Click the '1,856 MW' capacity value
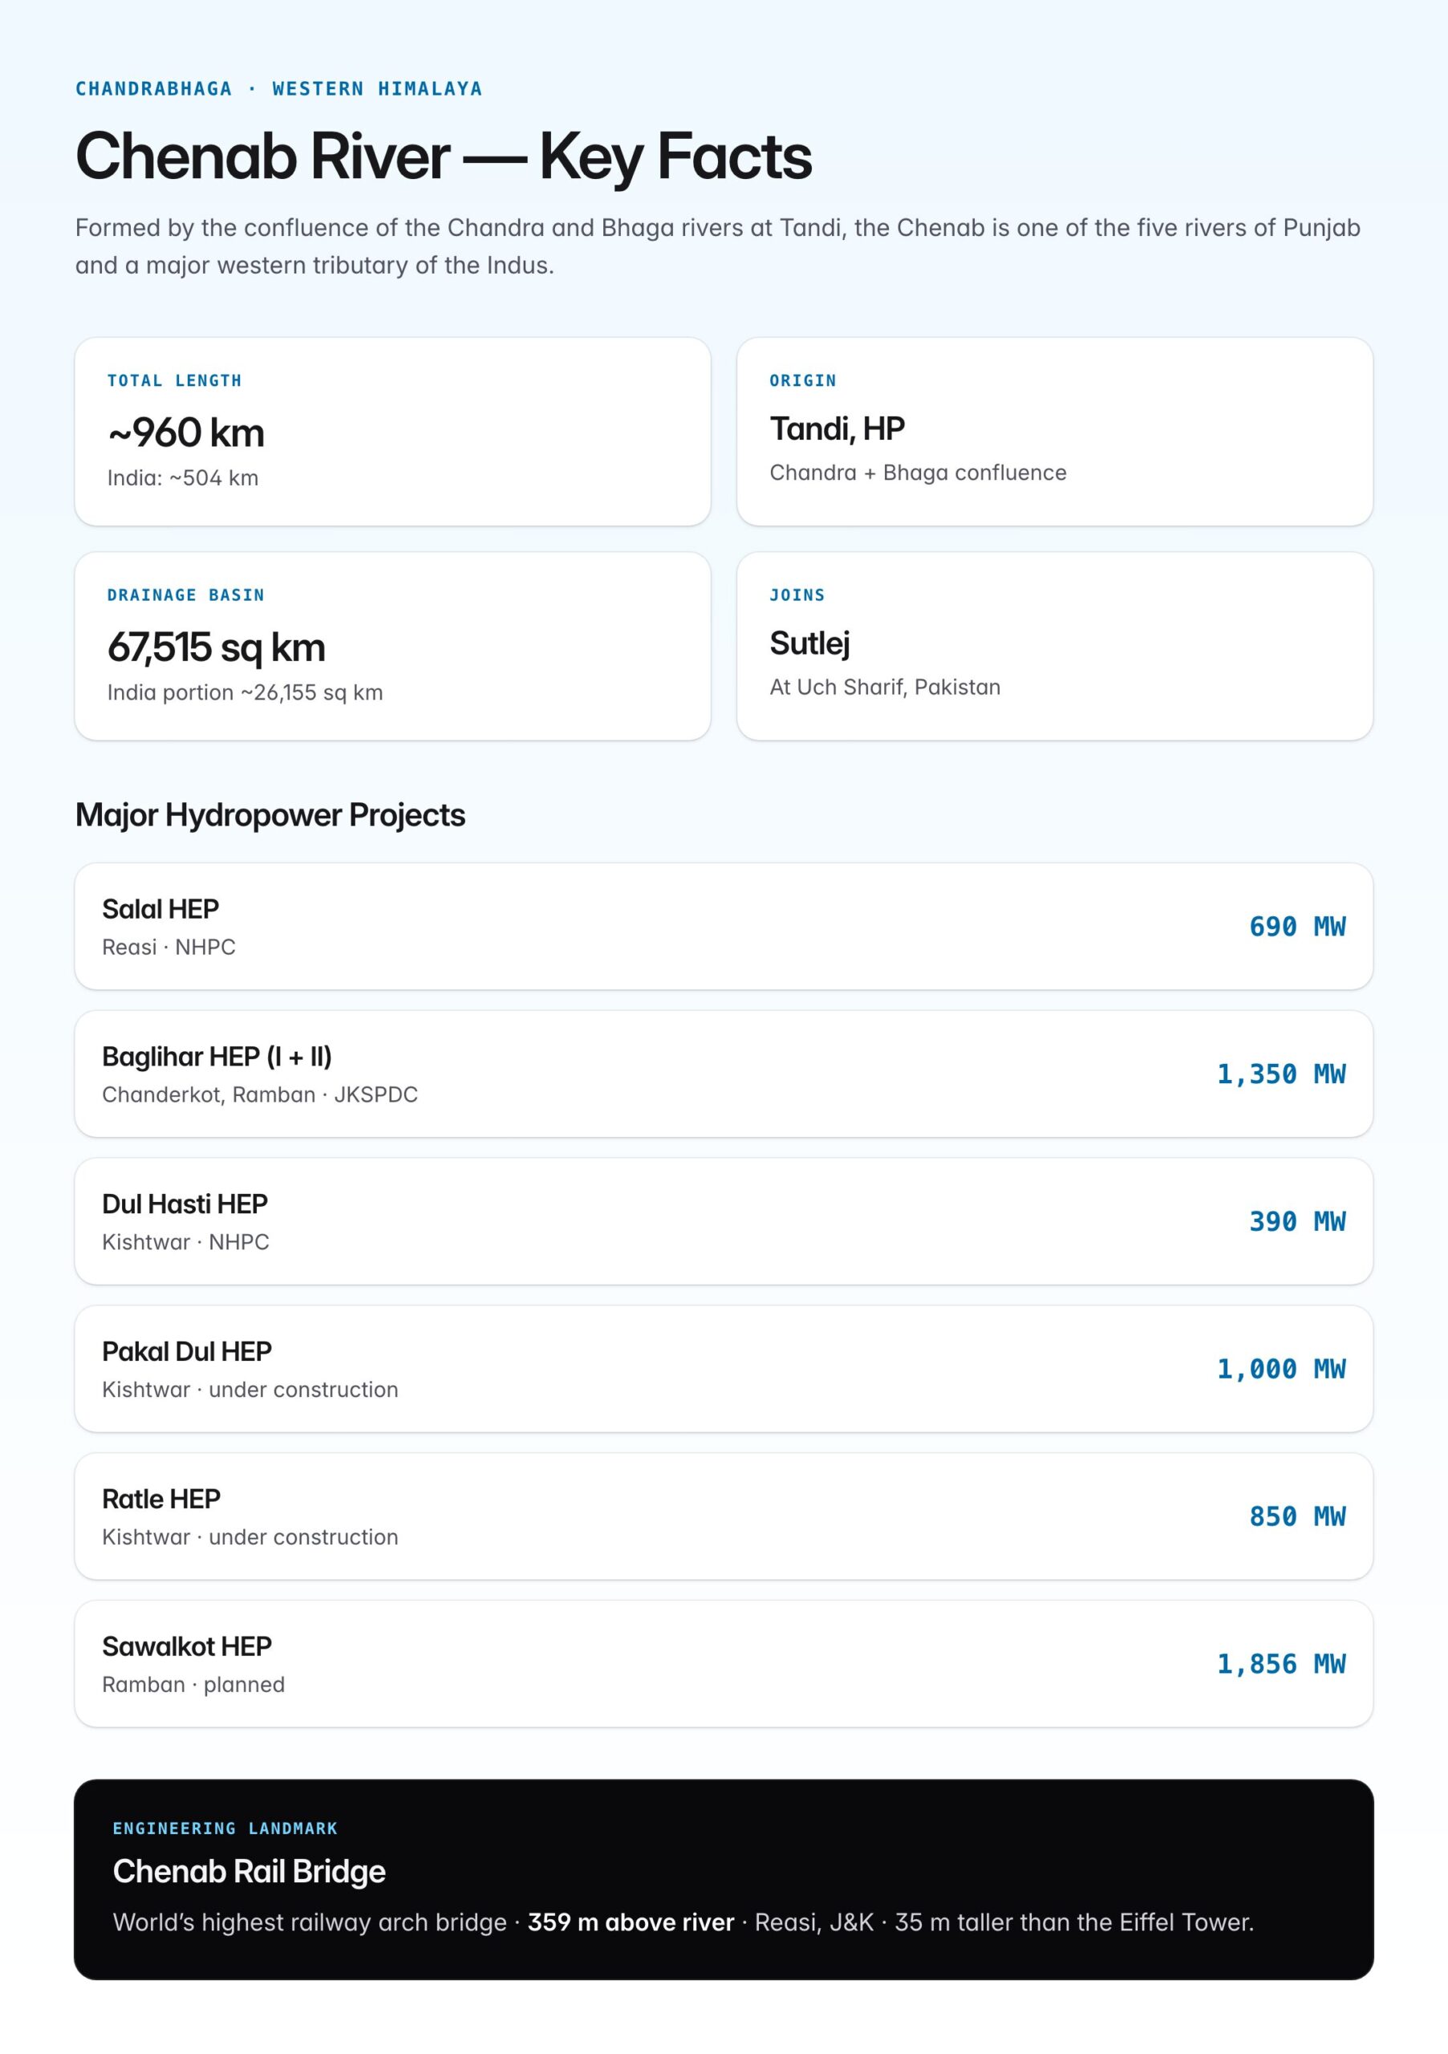The image size is (1448, 2054). pyautogui.click(x=1281, y=1664)
